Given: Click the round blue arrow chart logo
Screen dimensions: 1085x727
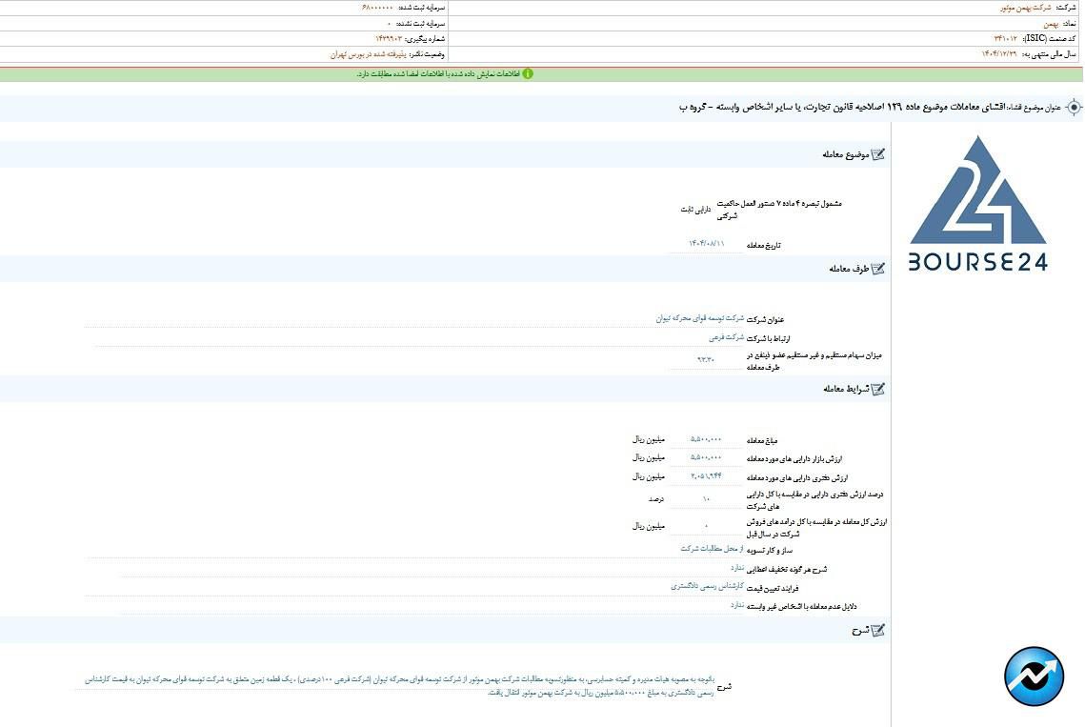Looking at the screenshot, I should coord(1034,677).
